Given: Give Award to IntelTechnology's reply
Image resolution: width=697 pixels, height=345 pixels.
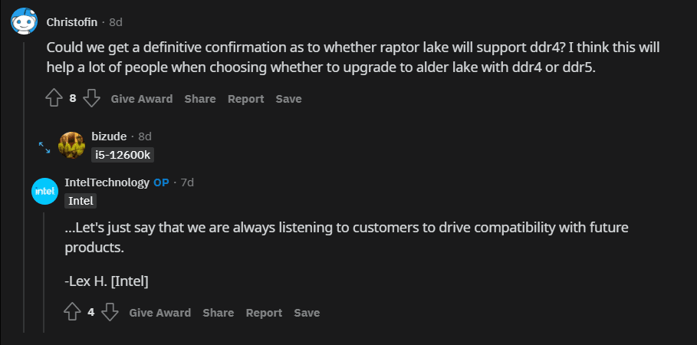Looking at the screenshot, I should (160, 313).
